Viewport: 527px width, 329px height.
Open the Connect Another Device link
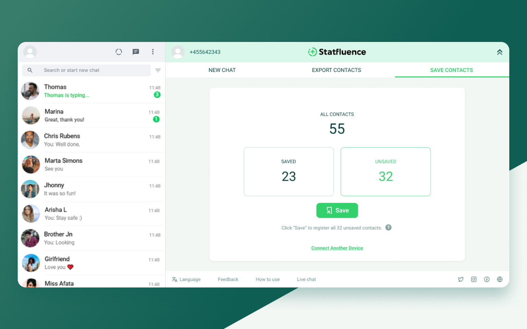[x=337, y=248]
